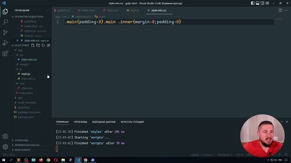Click the VS Code logo menu icon
The height and width of the screenshot is (163, 291).
click(4, 3)
